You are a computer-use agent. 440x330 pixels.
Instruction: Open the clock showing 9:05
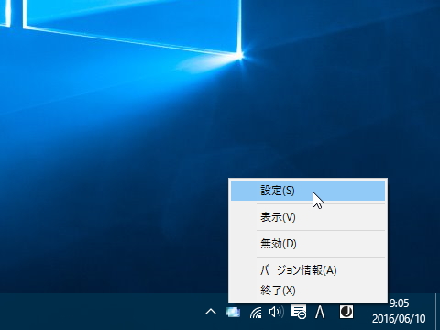click(x=399, y=303)
